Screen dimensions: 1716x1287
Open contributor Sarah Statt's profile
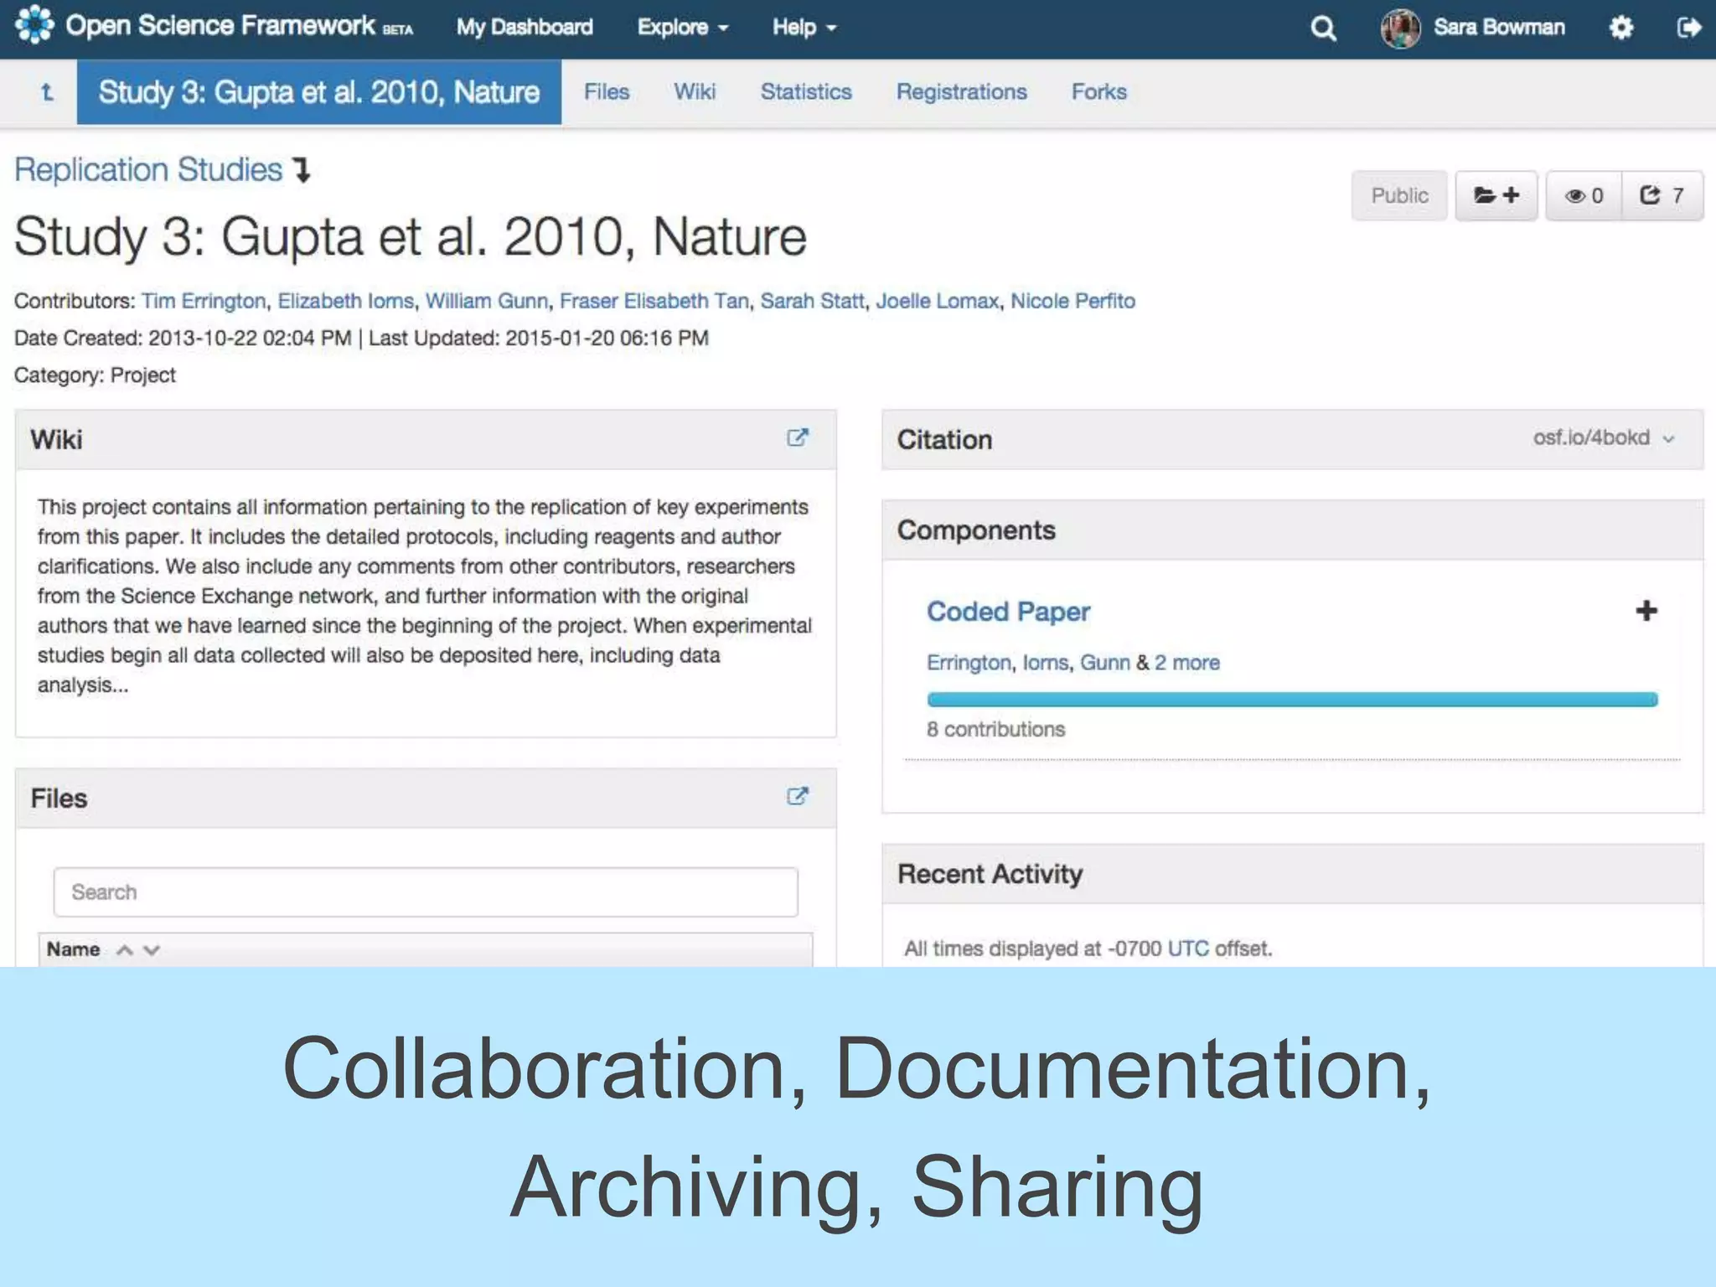click(812, 301)
